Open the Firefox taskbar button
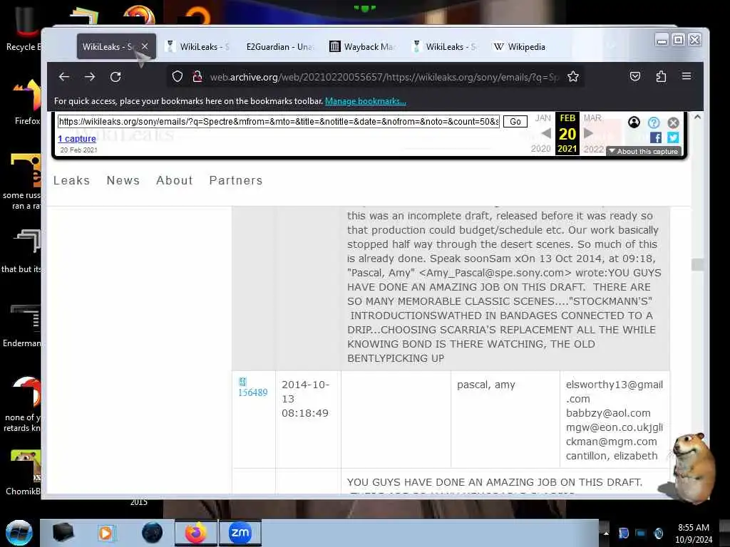 pos(196,533)
